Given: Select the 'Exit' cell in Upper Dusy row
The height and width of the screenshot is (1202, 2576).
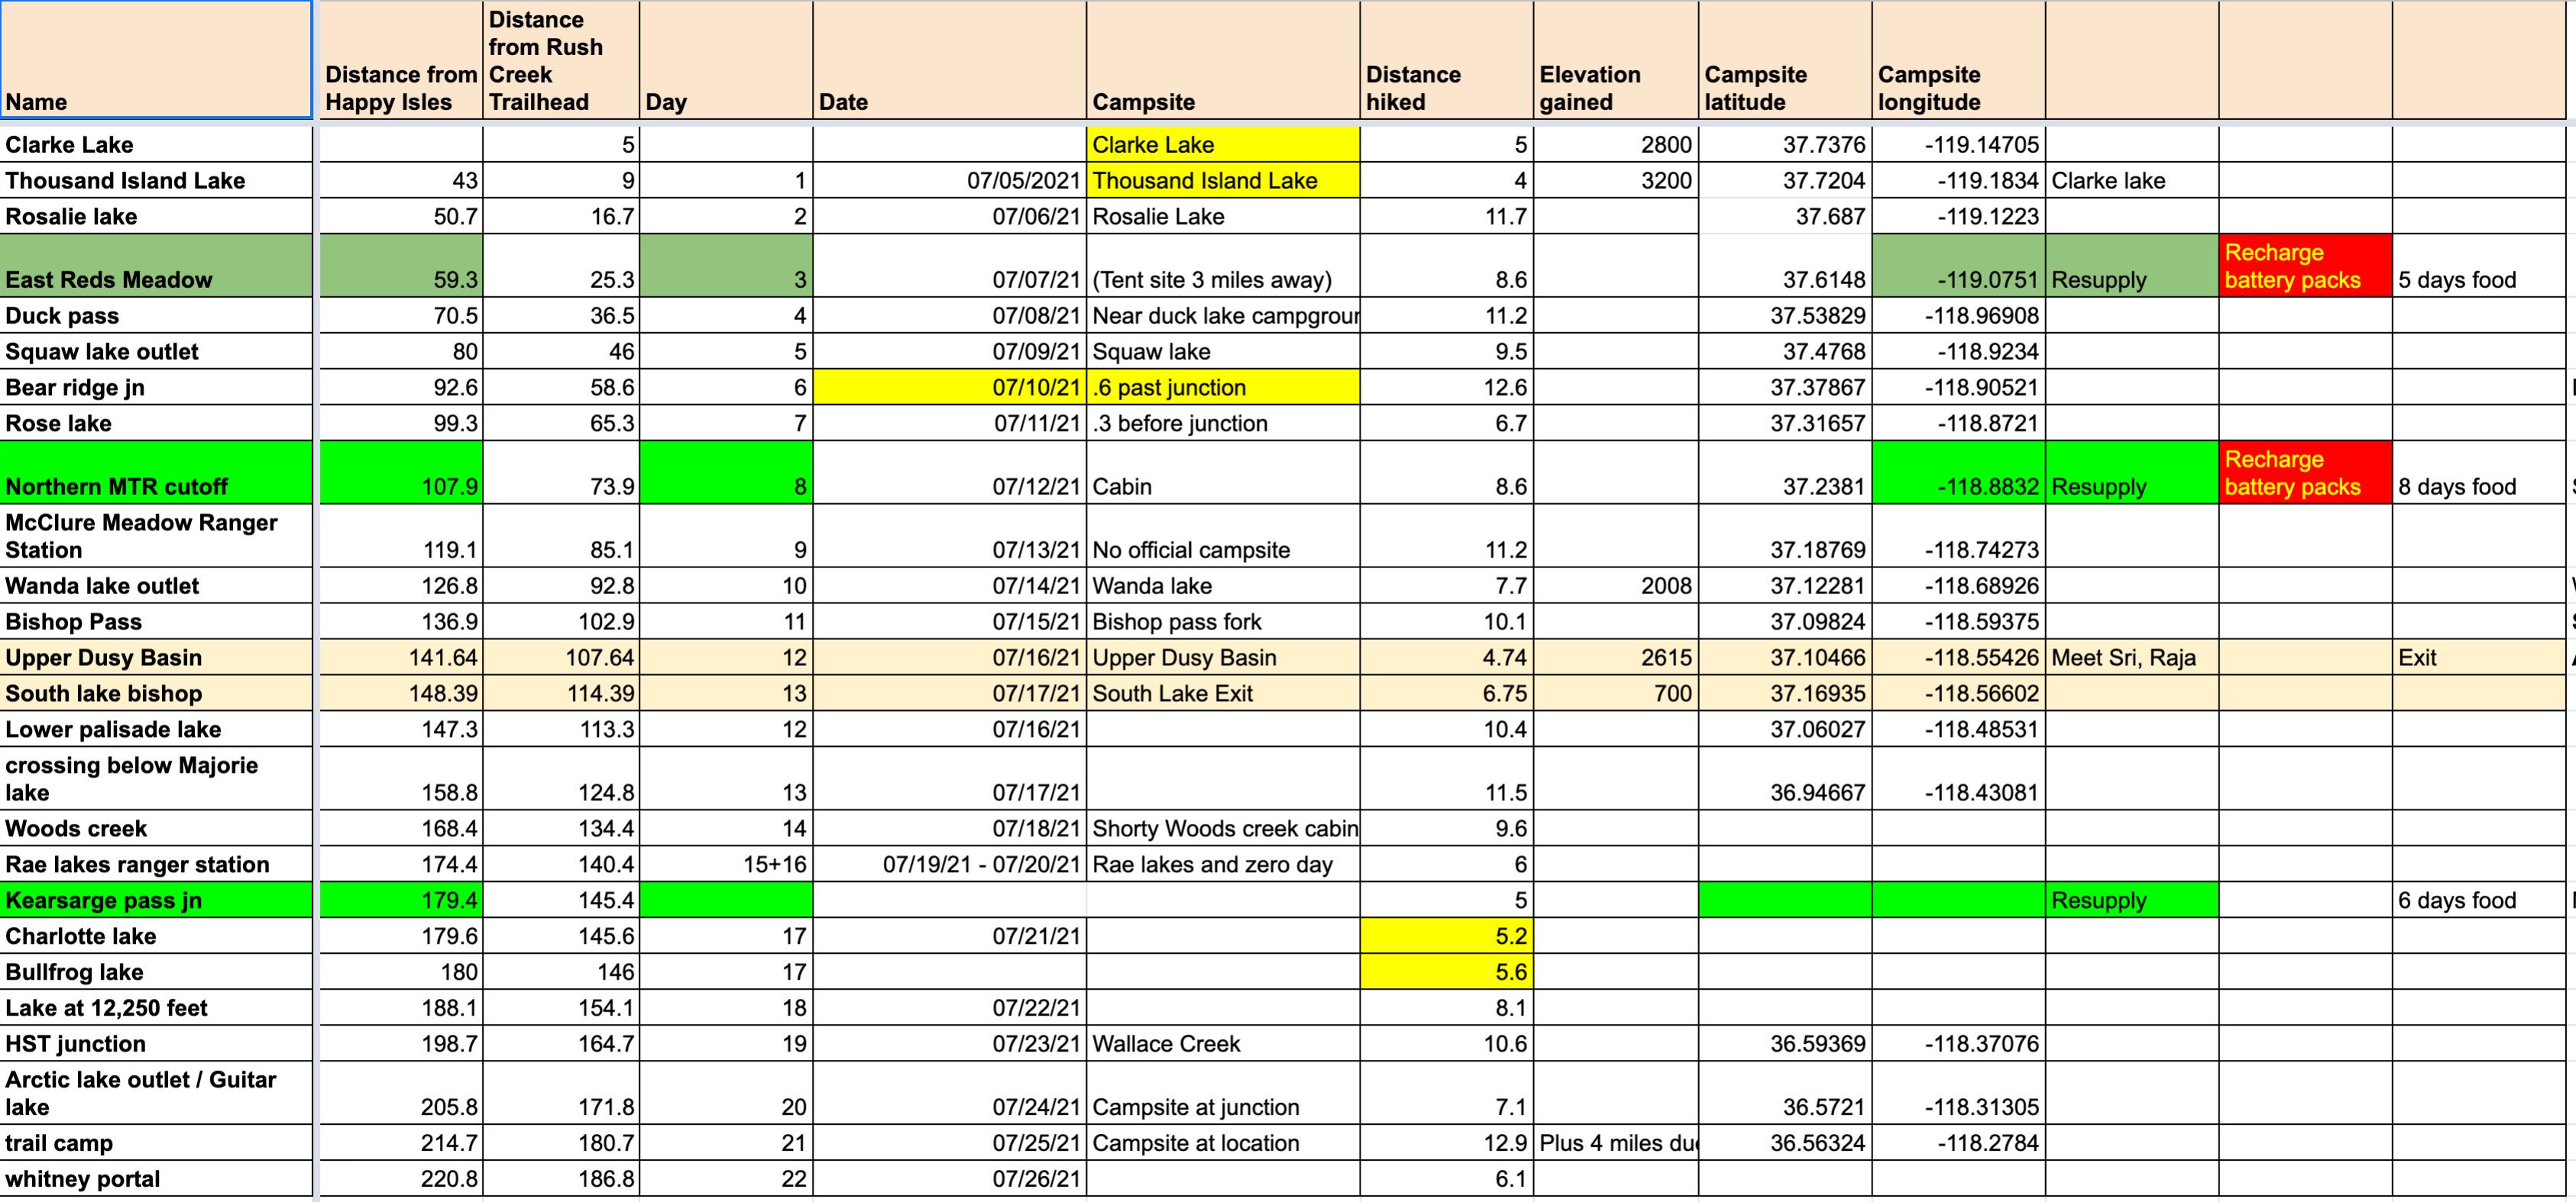Looking at the screenshot, I should coord(2479,657).
